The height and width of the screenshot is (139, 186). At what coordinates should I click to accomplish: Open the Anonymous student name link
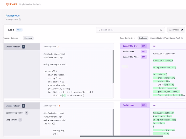(13, 16)
